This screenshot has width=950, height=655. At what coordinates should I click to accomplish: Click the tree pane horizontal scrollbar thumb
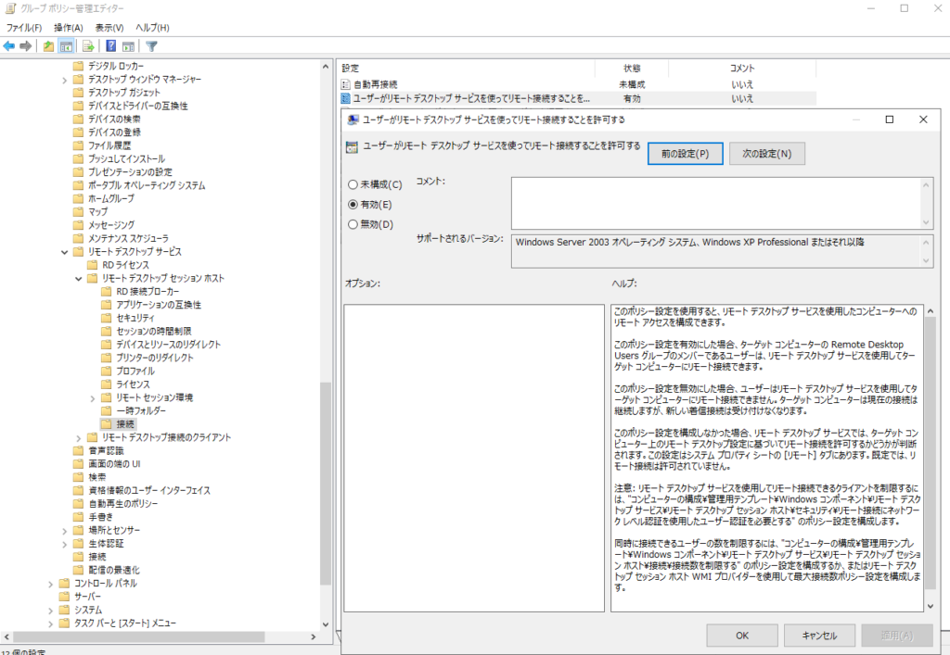point(139,636)
